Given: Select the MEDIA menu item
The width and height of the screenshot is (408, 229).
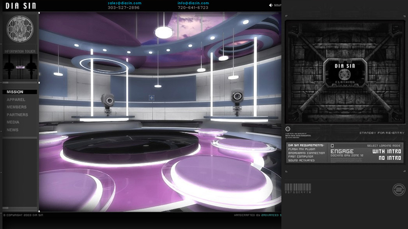Looking at the screenshot, I should tap(13, 122).
